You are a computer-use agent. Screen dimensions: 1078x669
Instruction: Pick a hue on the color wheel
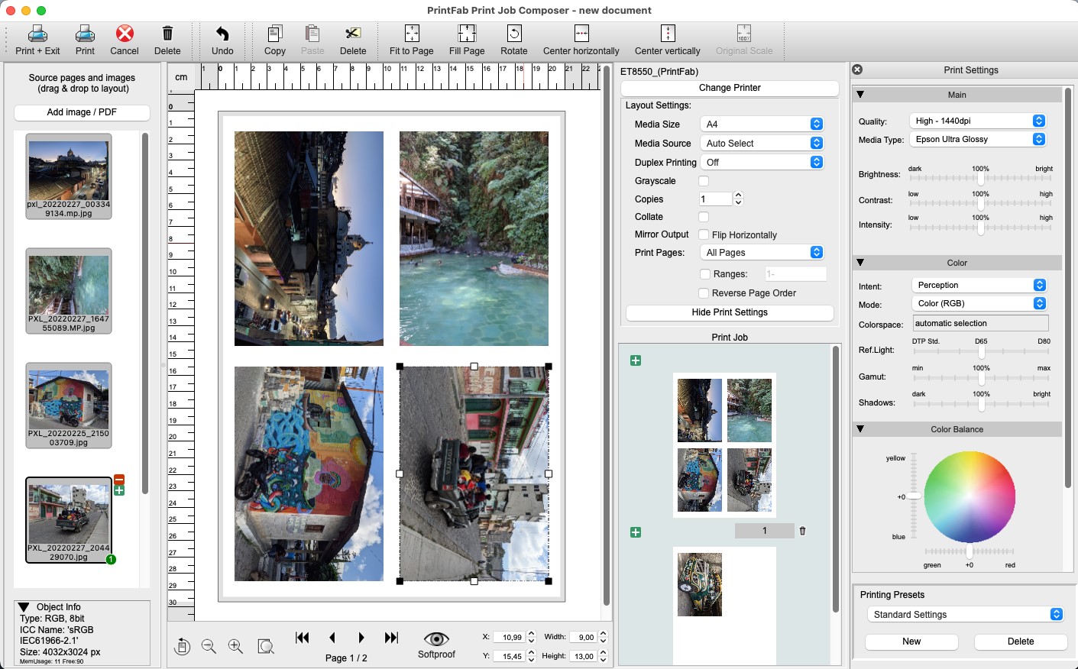[970, 496]
